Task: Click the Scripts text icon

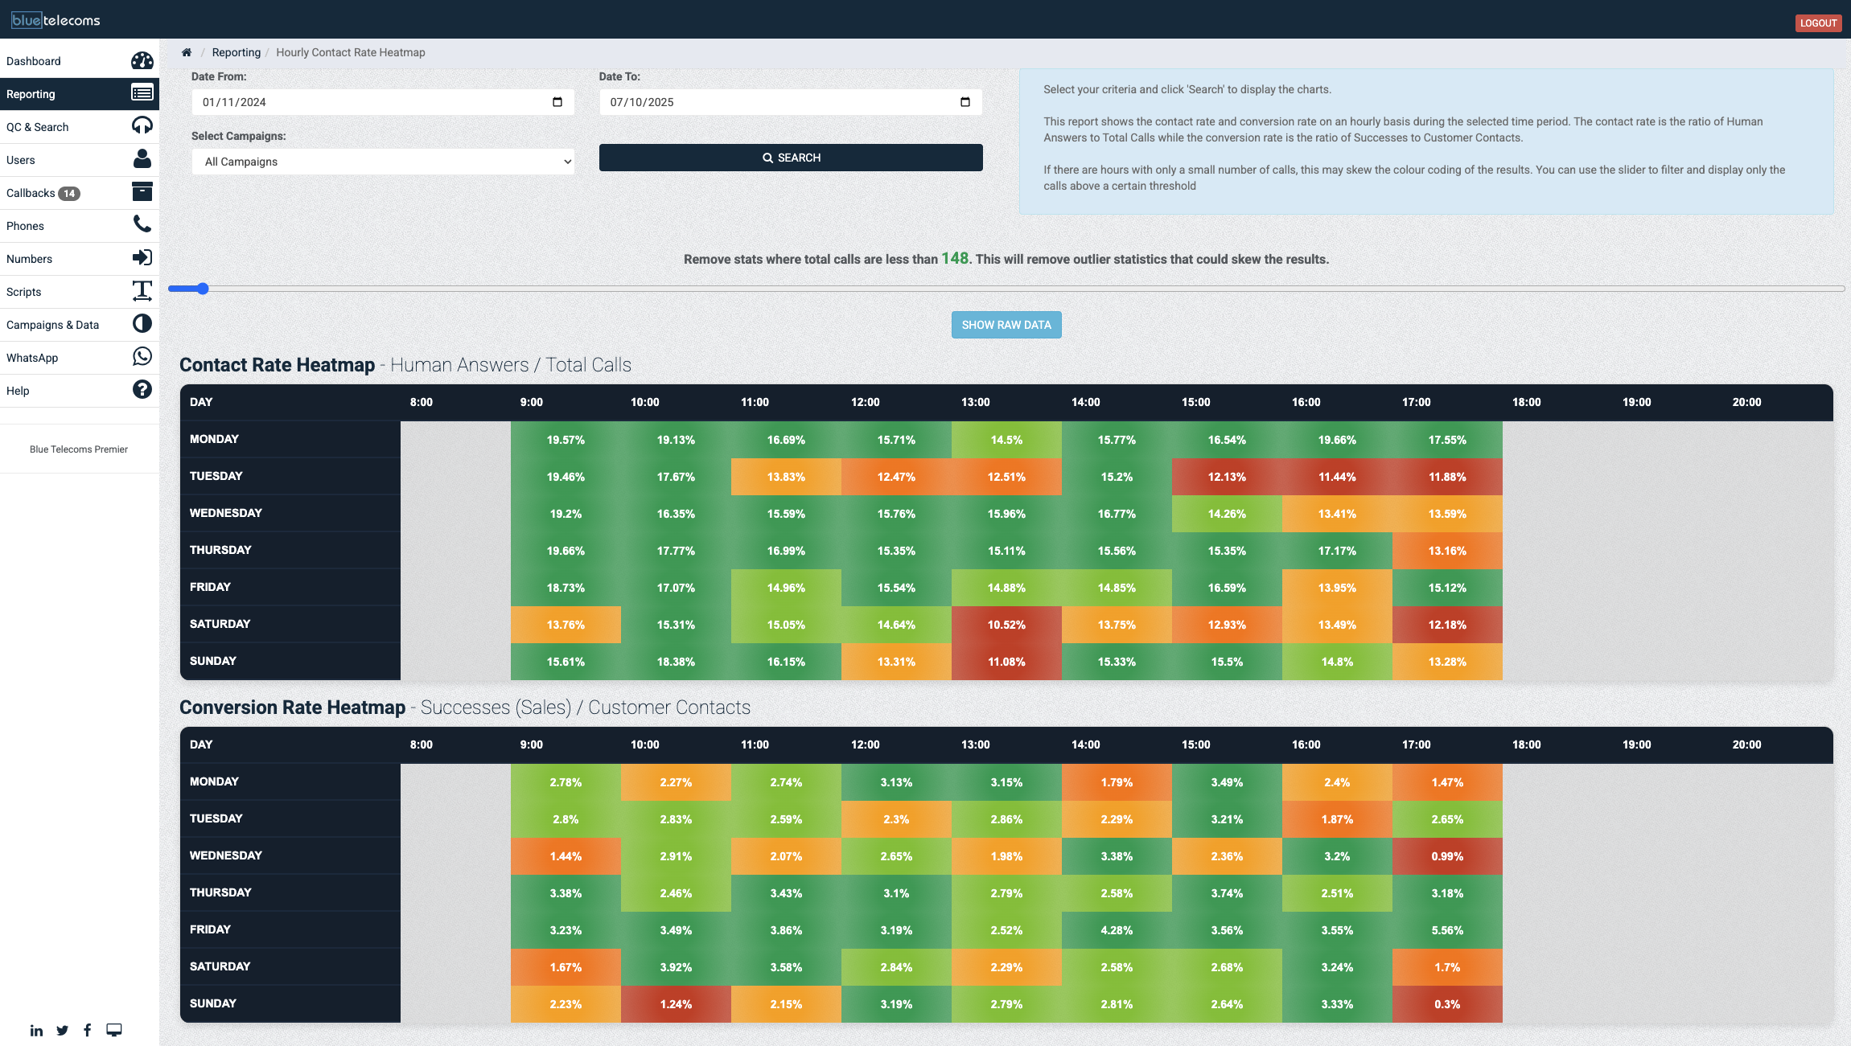Action: 142,291
